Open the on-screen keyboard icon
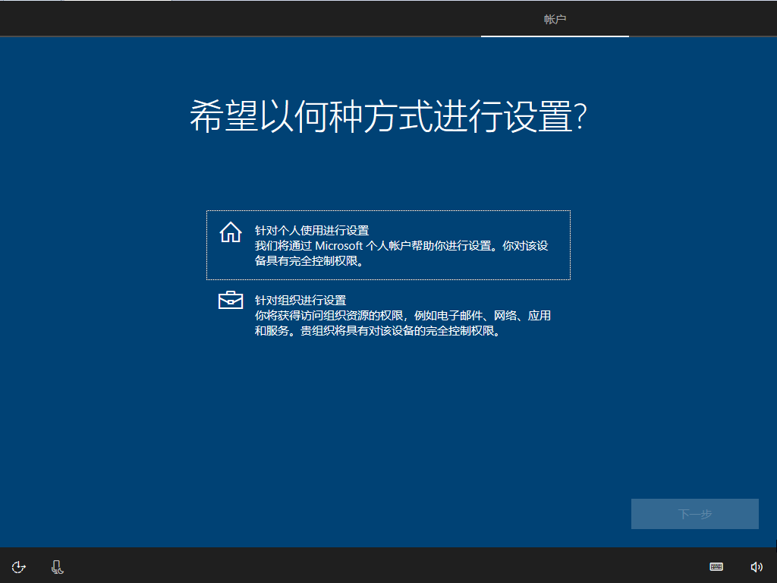The width and height of the screenshot is (777, 583). click(716, 566)
